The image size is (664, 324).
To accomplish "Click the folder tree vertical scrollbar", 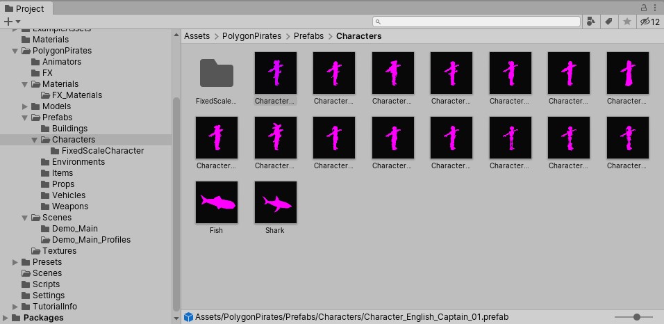I will point(176,204).
